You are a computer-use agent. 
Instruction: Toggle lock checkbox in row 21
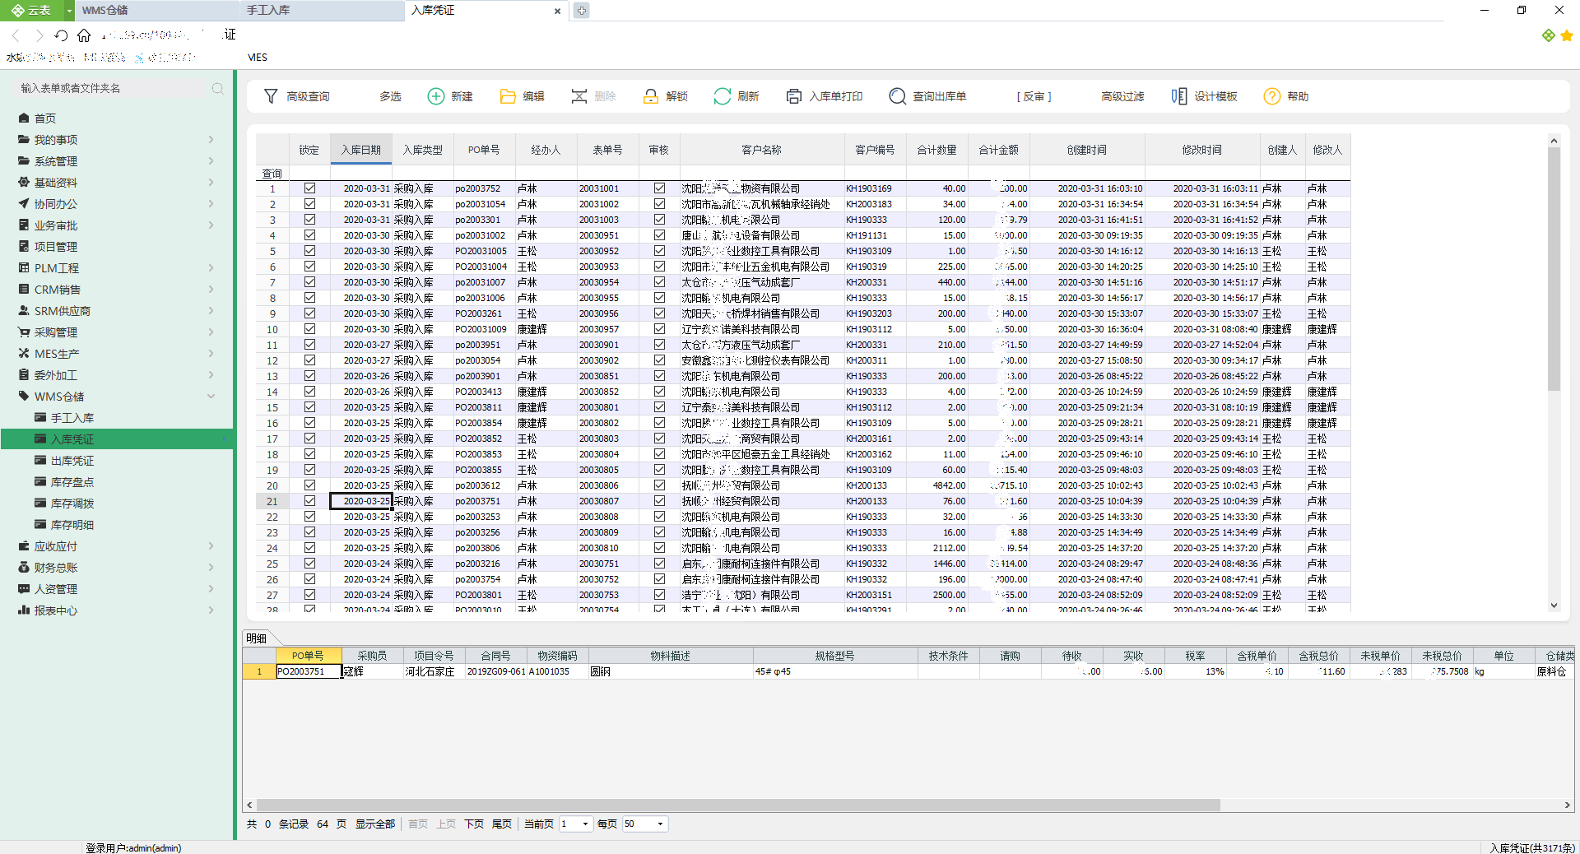[x=309, y=501]
